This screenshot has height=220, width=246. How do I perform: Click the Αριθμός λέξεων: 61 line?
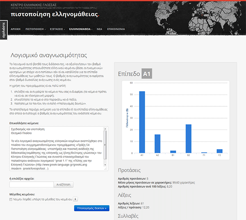[x=131, y=203]
